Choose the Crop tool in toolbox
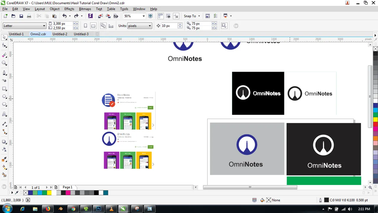 (x=4, y=55)
